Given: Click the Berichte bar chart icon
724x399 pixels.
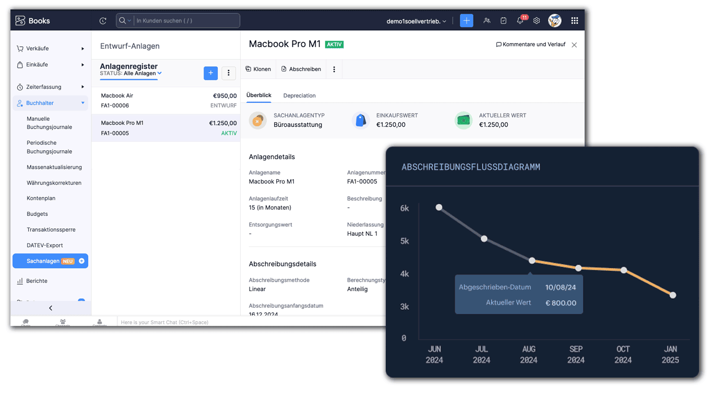Looking at the screenshot, I should click(x=20, y=281).
